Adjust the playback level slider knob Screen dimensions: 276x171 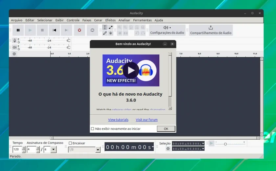tap(68, 47)
